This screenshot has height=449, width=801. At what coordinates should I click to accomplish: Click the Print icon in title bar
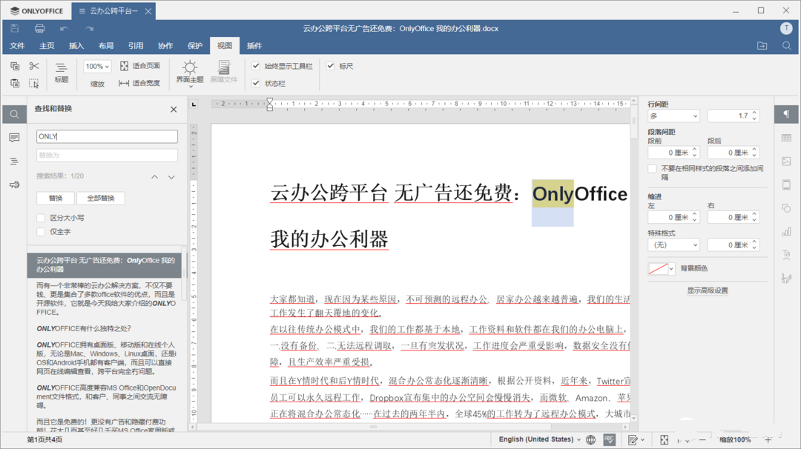tap(39, 29)
